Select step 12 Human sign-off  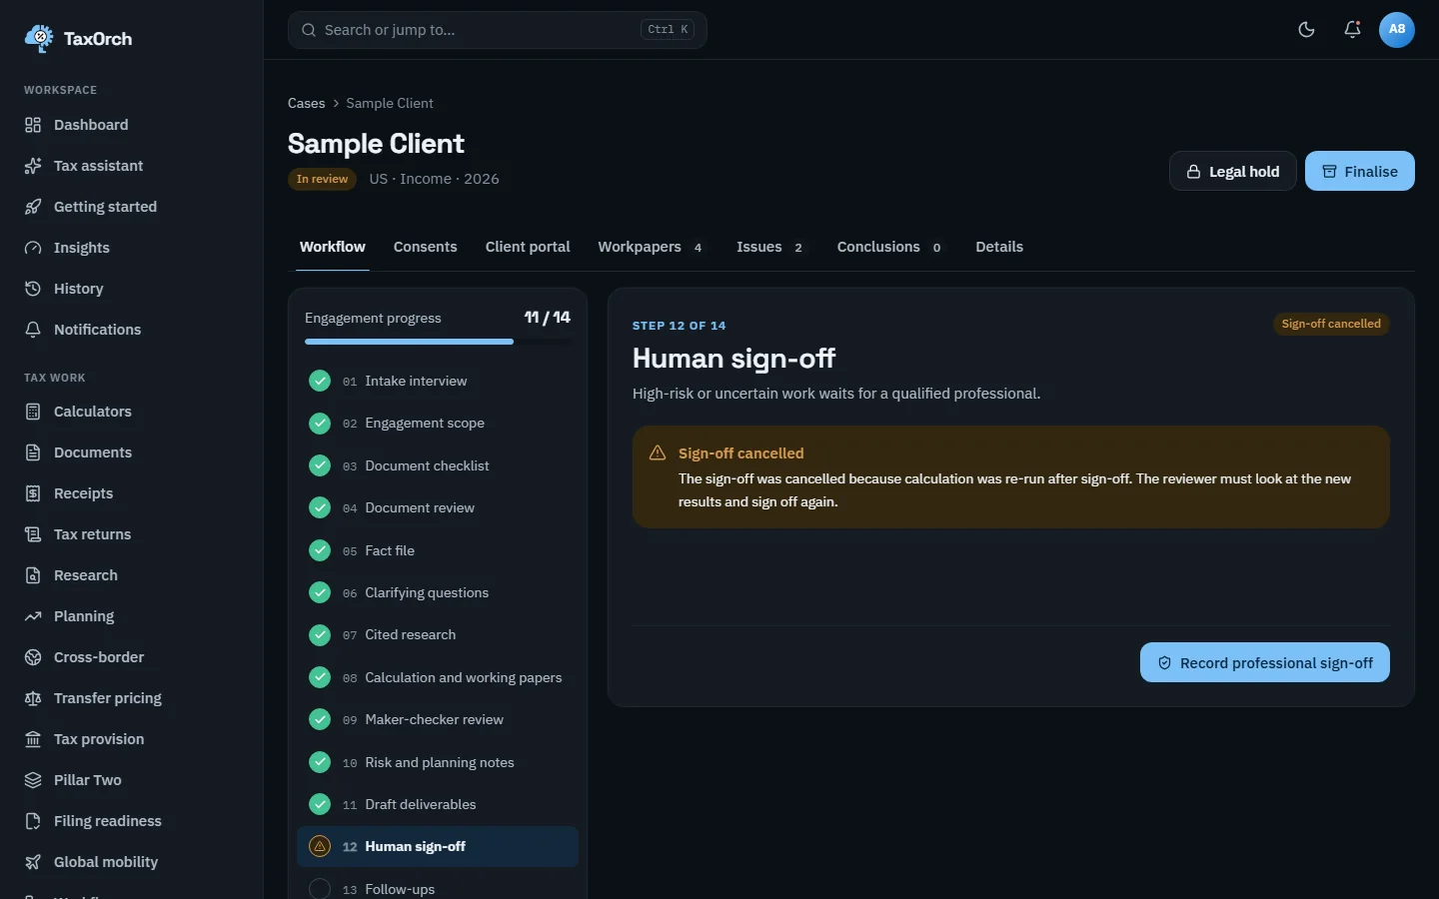pos(438,847)
